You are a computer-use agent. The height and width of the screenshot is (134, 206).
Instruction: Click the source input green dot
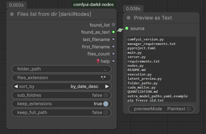pos(127,28)
